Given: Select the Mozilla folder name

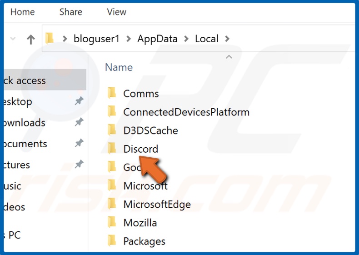Looking at the screenshot, I should click(x=140, y=223).
